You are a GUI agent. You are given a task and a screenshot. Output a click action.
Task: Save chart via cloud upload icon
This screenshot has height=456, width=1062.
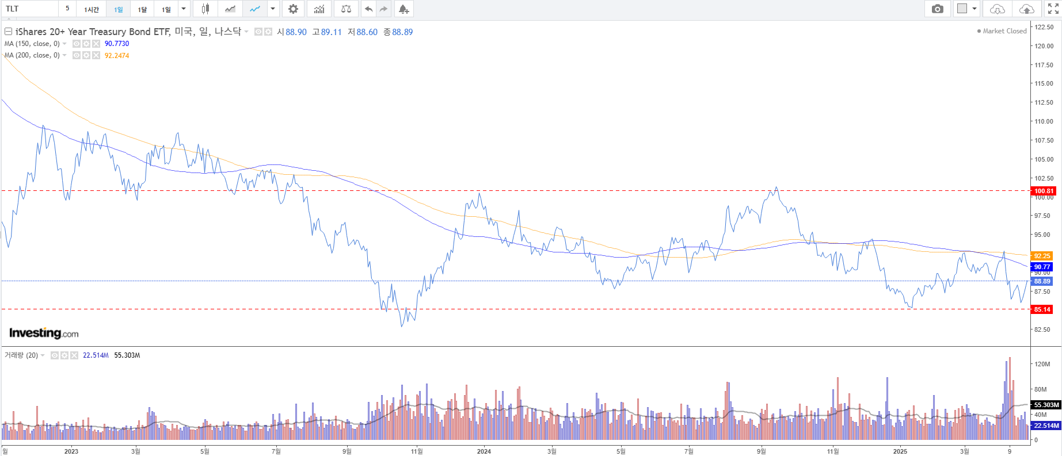(x=1026, y=9)
